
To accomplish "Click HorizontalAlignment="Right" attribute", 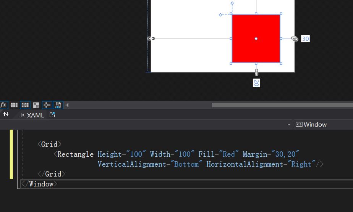I will pyautogui.click(x=261, y=164).
